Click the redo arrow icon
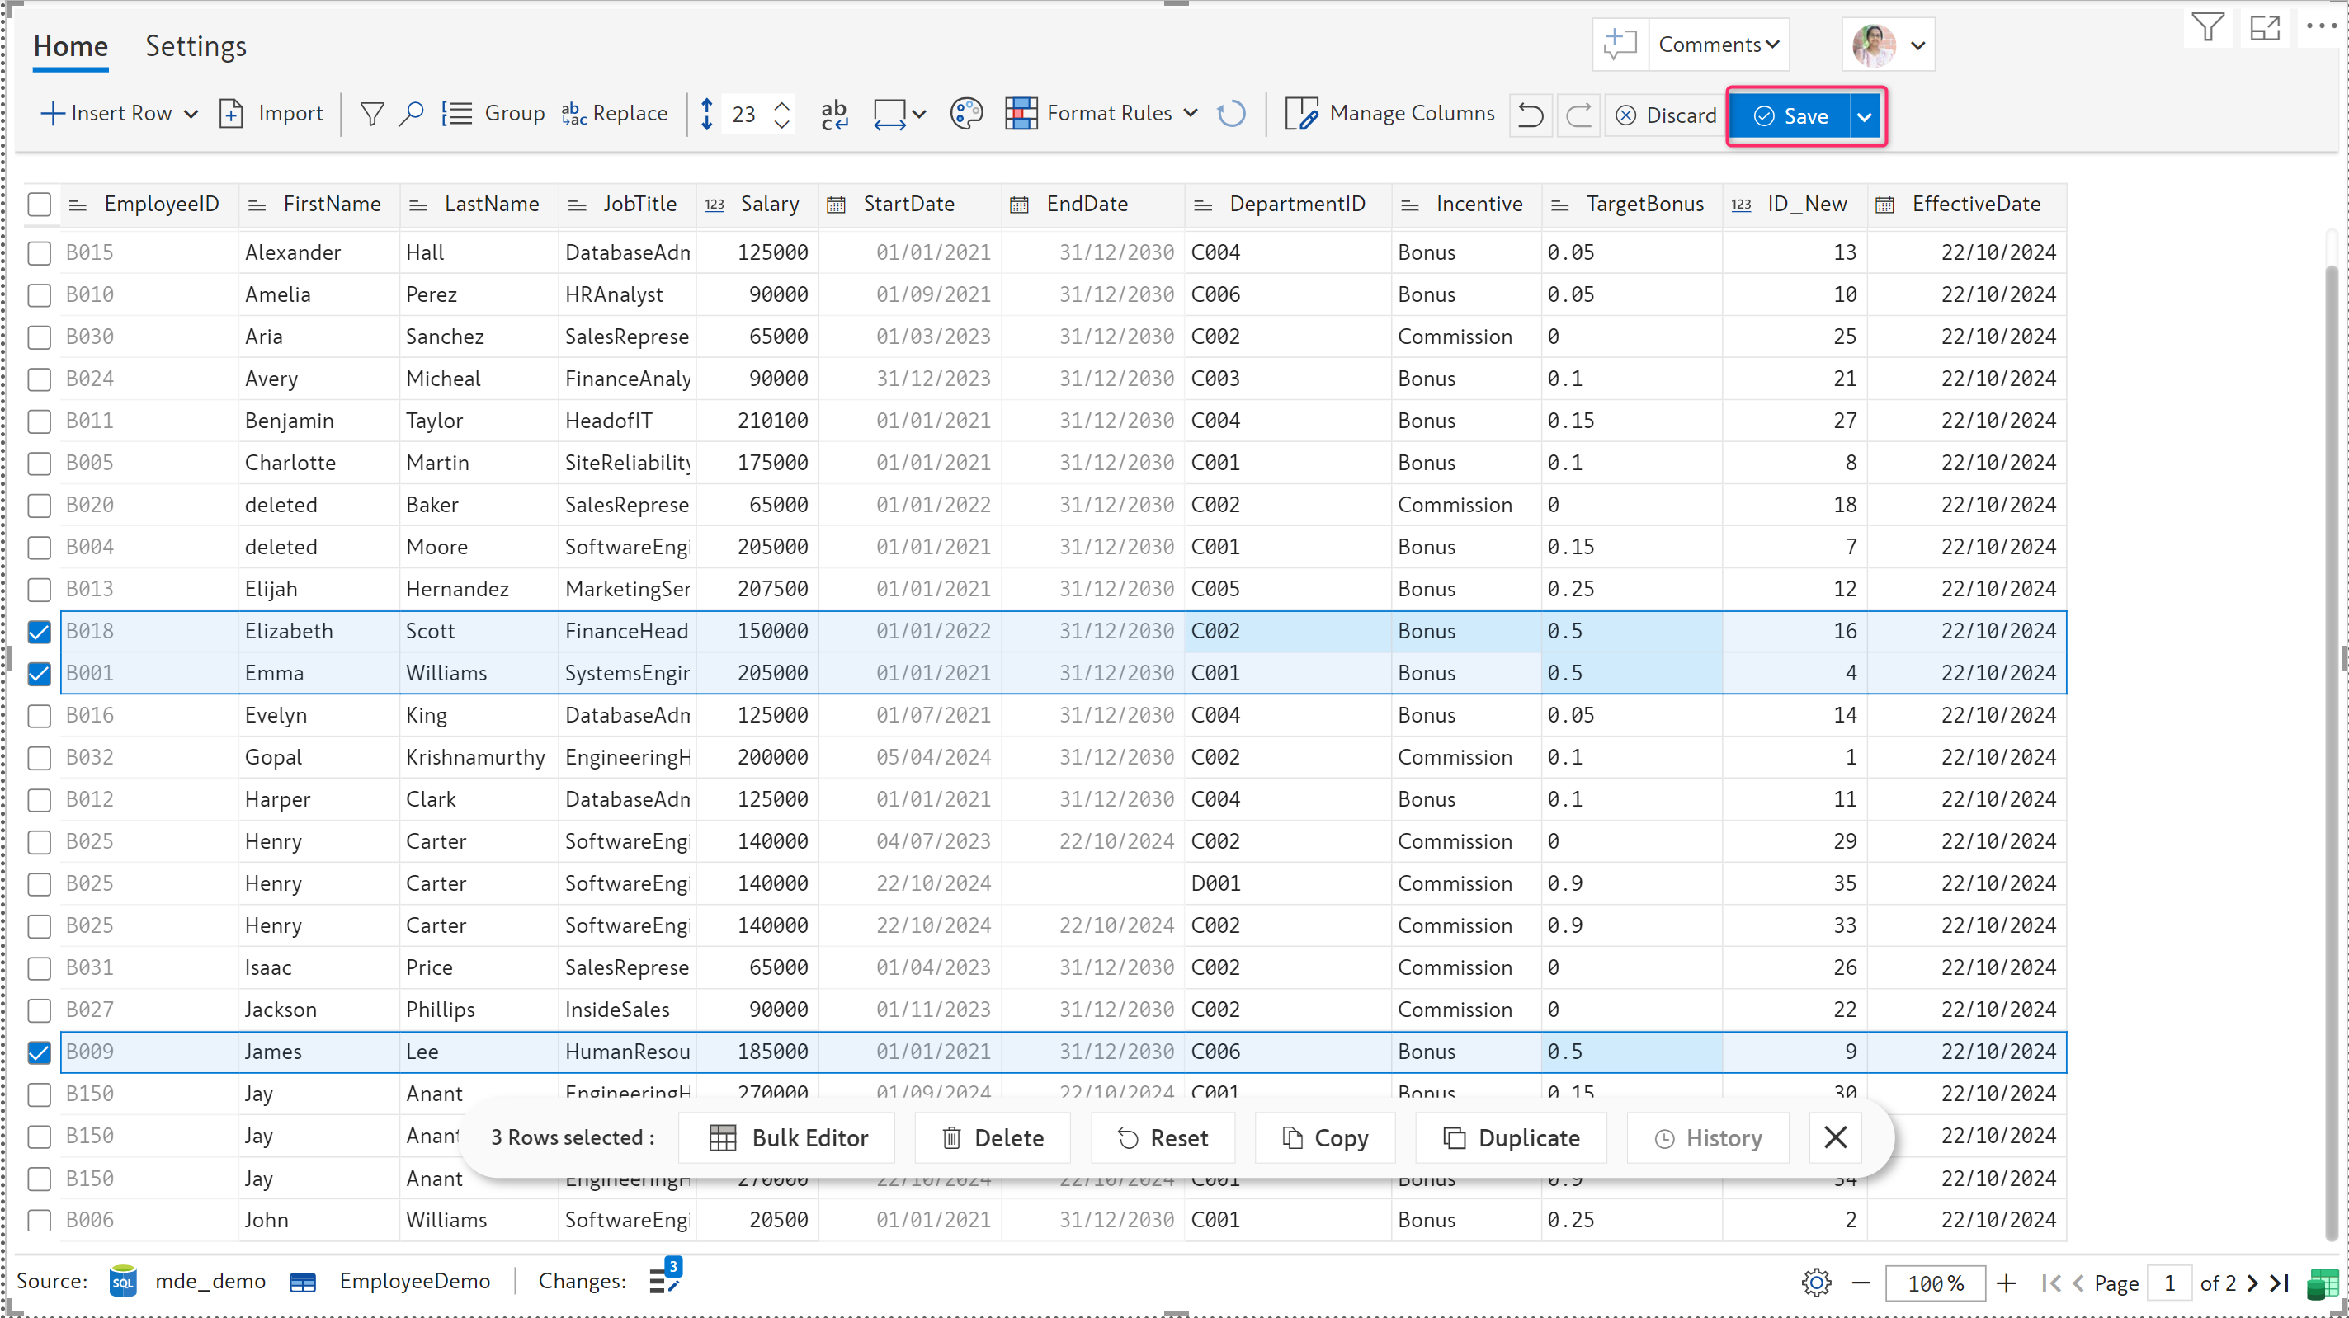Screen dimensions: 2349x1318 coord(1578,115)
